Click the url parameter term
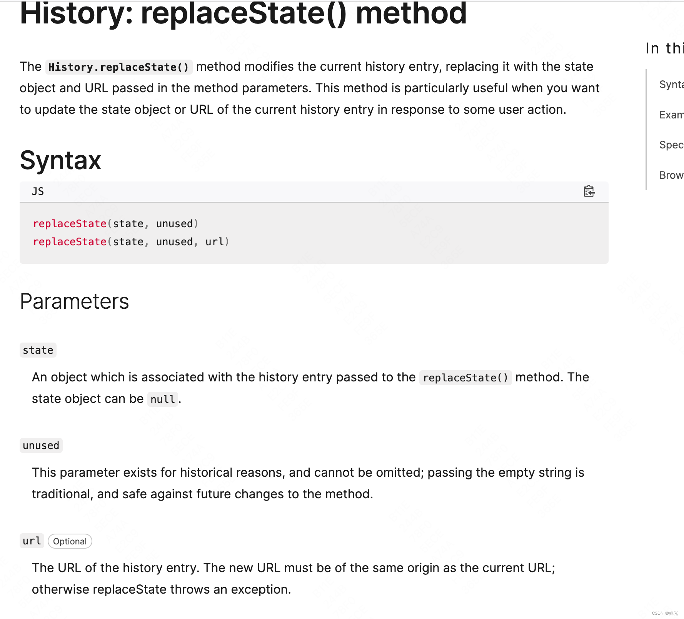Image resolution: width=684 pixels, height=619 pixels. pos(32,541)
